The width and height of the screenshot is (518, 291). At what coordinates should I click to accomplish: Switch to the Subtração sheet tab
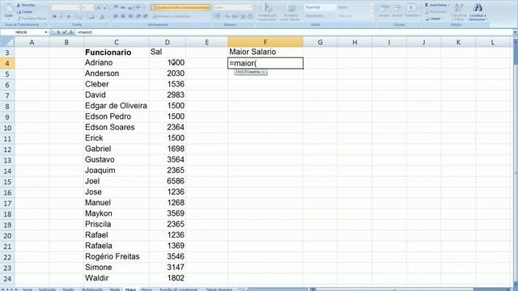47,289
